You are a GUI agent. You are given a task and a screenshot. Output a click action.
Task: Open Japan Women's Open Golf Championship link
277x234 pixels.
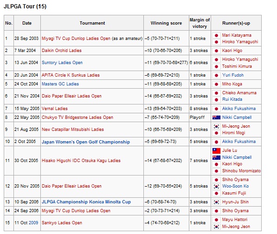[x=86, y=142]
